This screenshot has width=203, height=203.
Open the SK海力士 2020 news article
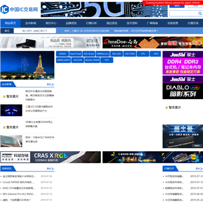point(39,124)
